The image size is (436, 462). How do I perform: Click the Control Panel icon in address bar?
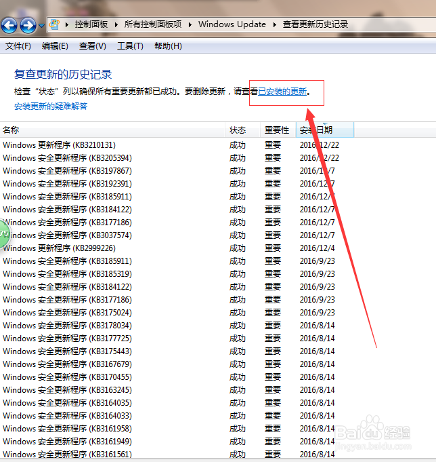[x=54, y=24]
